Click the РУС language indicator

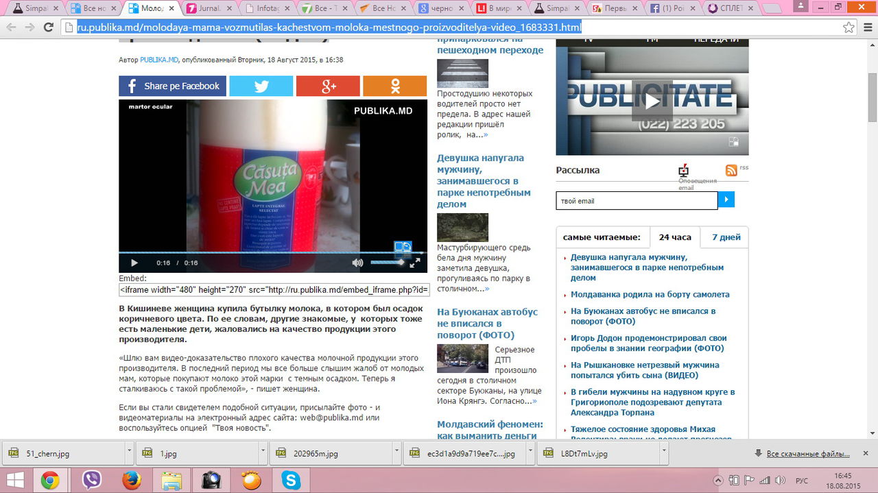point(801,481)
